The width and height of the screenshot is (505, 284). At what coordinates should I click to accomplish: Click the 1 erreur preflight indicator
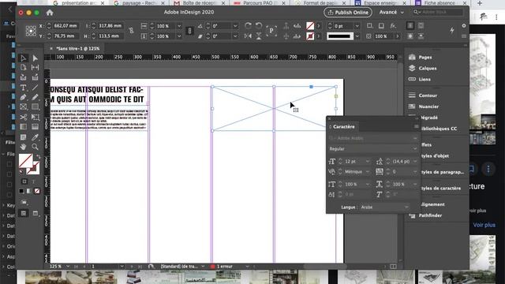pos(225,267)
